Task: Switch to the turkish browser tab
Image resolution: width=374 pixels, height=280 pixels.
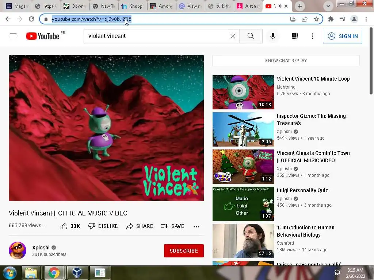Action: pos(219,6)
